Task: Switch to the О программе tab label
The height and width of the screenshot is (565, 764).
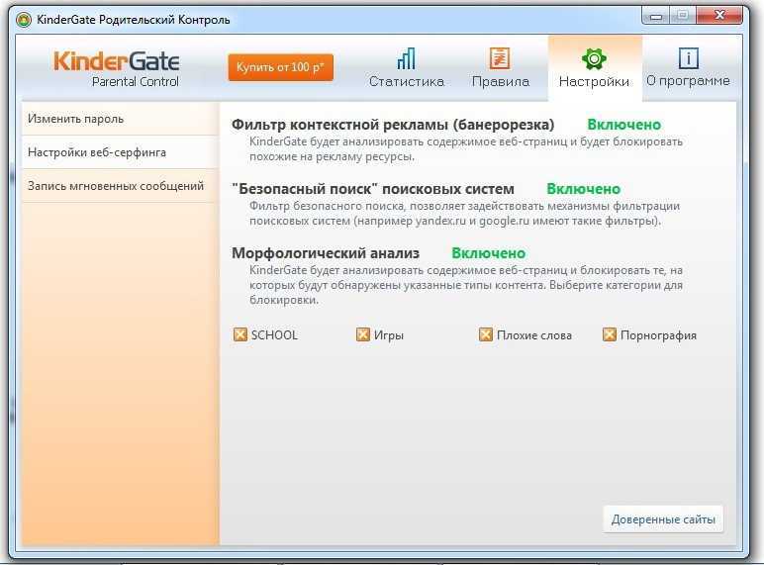Action: pos(688,81)
